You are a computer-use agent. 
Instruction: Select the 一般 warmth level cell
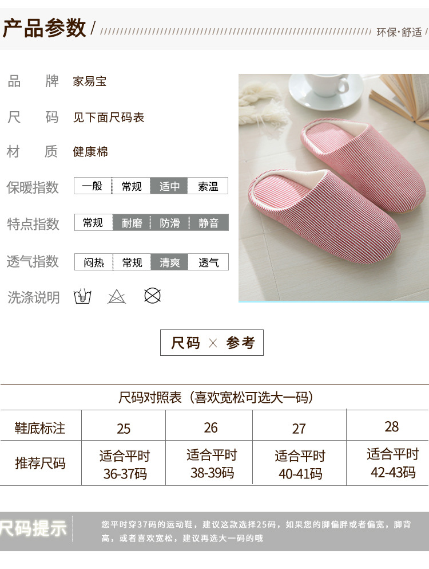pyautogui.click(x=93, y=186)
